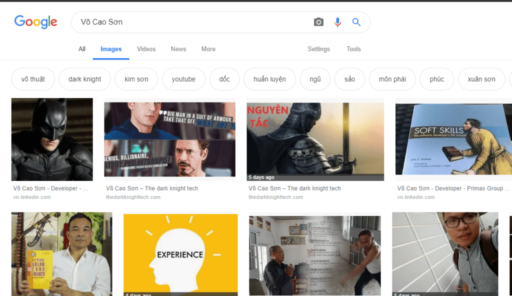Pick the huấn luyện suggestion chip
Viewport: 512px width, 296px height.
[x=269, y=79]
